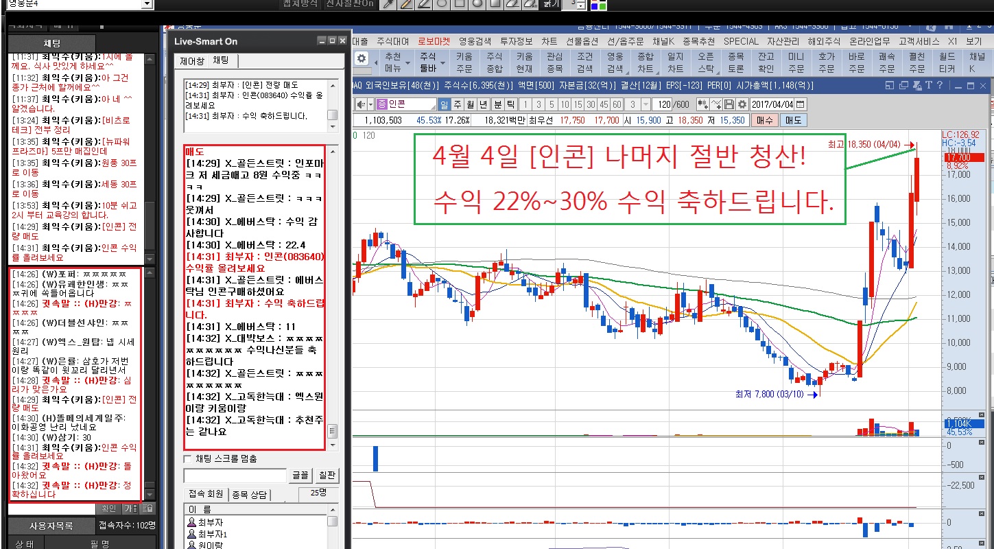Open the dropdown in the top-left title bar
Image resolution: width=994 pixels, height=549 pixels.
[x=147, y=4]
